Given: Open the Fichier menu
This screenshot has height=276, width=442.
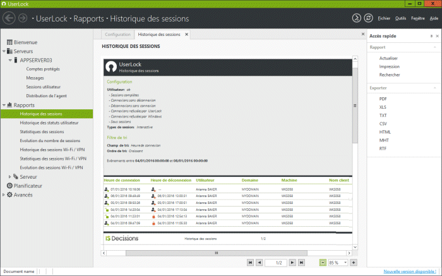Looking at the screenshot, I should [x=384, y=18].
